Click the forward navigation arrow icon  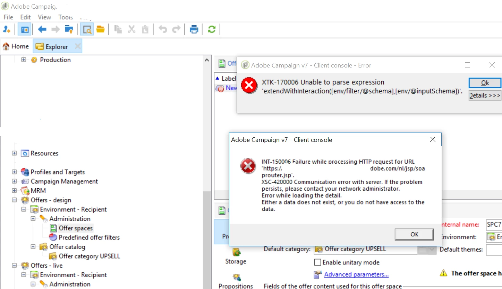(56, 29)
